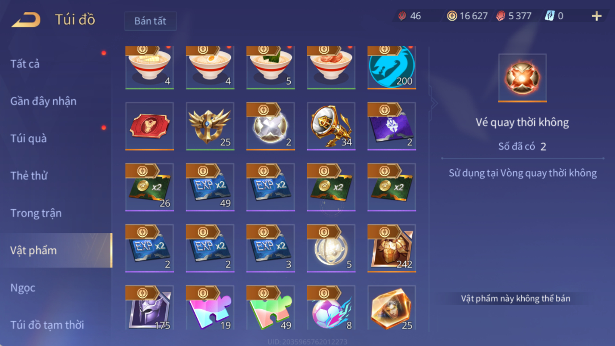615x346 pixels.
Task: Select the purple flag item
Action: pos(391,126)
